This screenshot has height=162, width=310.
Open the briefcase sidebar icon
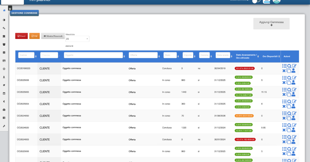pyautogui.click(x=4, y=109)
